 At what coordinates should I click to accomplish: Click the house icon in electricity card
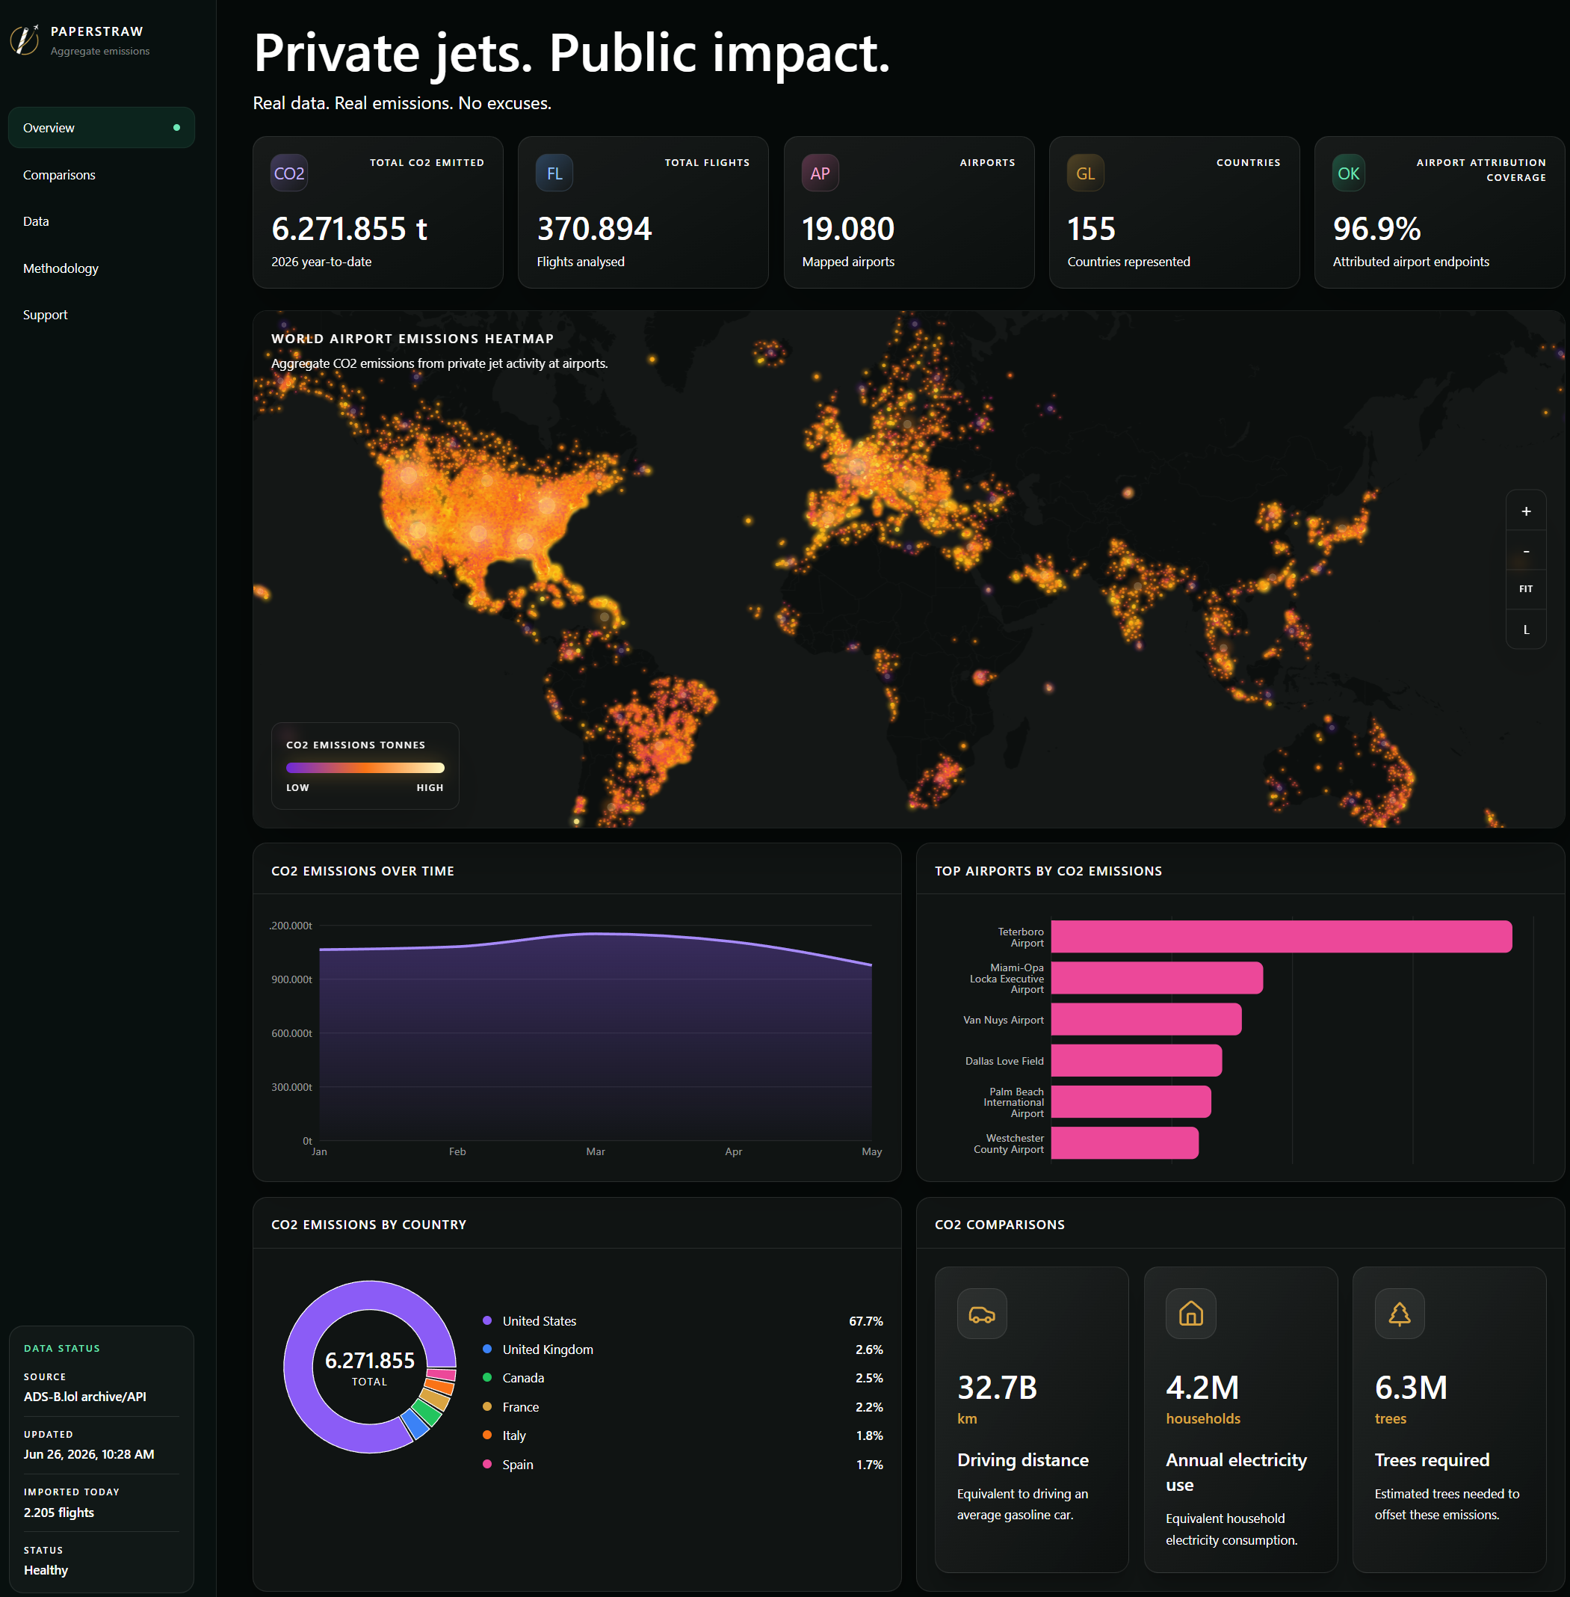1190,1314
